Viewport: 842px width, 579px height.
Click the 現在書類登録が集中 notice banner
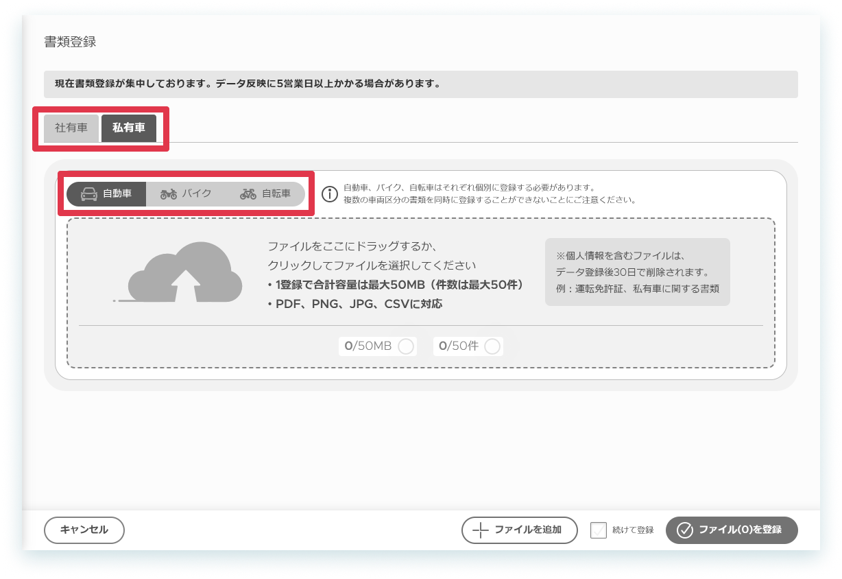click(421, 84)
